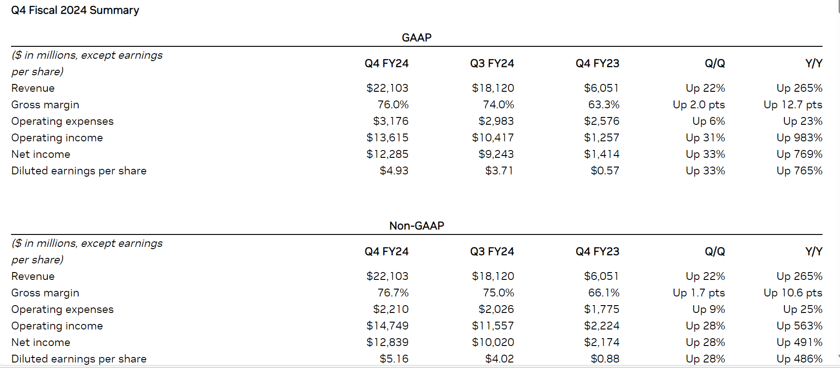Select the Non-GAAP table title
This screenshot has width=840, height=368.
click(x=417, y=226)
